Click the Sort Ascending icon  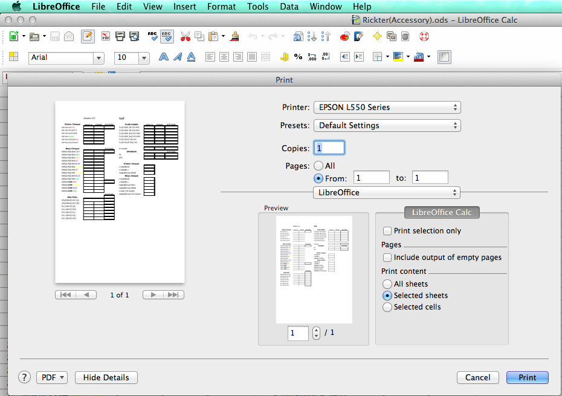click(312, 36)
